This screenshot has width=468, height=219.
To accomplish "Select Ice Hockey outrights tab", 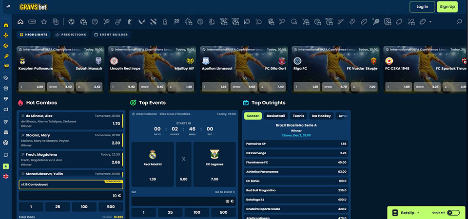I will 321,116.
